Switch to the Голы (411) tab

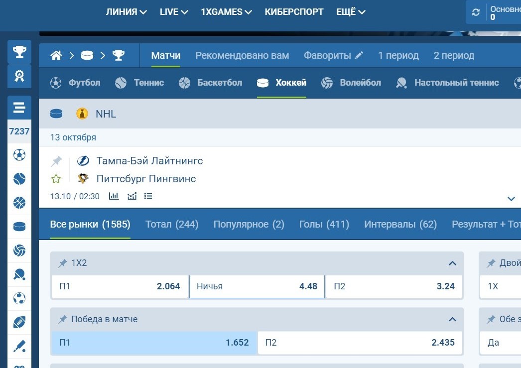click(x=324, y=224)
